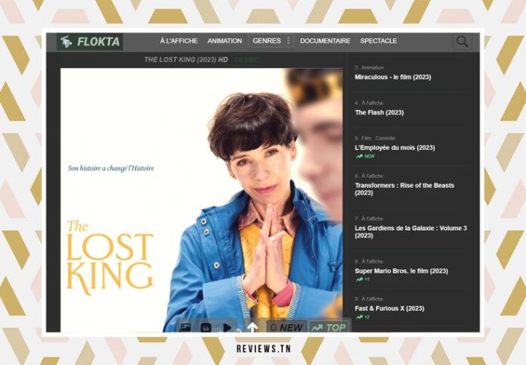Click the white up arrow icon
The width and height of the screenshot is (526, 365).
pos(252,327)
